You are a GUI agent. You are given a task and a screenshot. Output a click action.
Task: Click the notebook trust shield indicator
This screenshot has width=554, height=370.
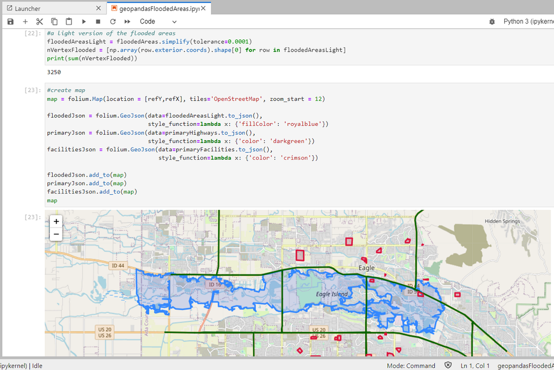448,366
